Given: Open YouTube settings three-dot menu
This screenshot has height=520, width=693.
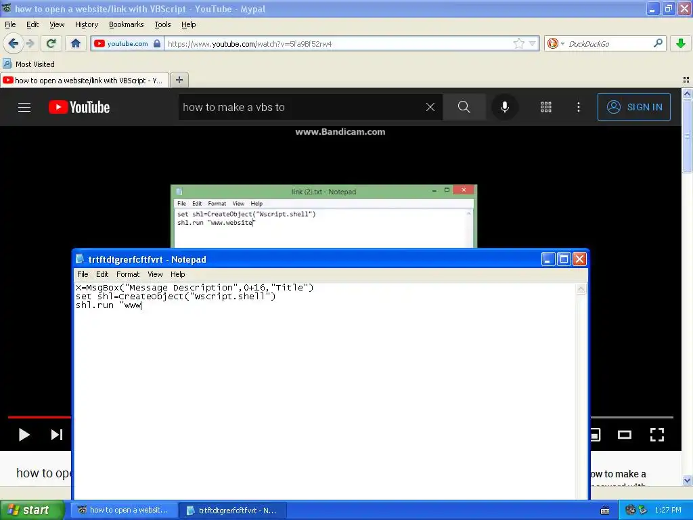Looking at the screenshot, I should point(579,107).
